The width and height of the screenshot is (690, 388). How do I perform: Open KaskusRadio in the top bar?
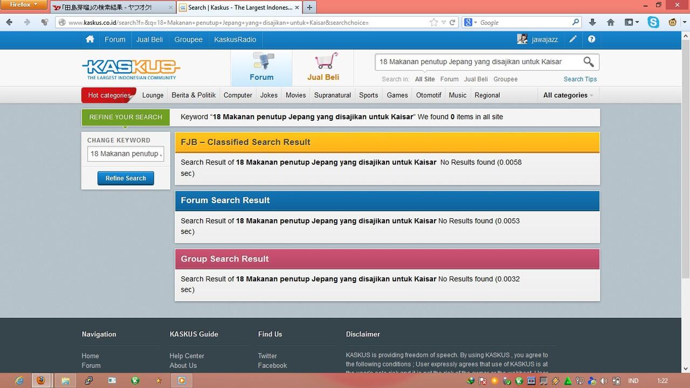[x=235, y=39]
